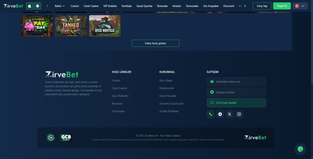
Task: Open the Discount menu item
Action: 229,6
